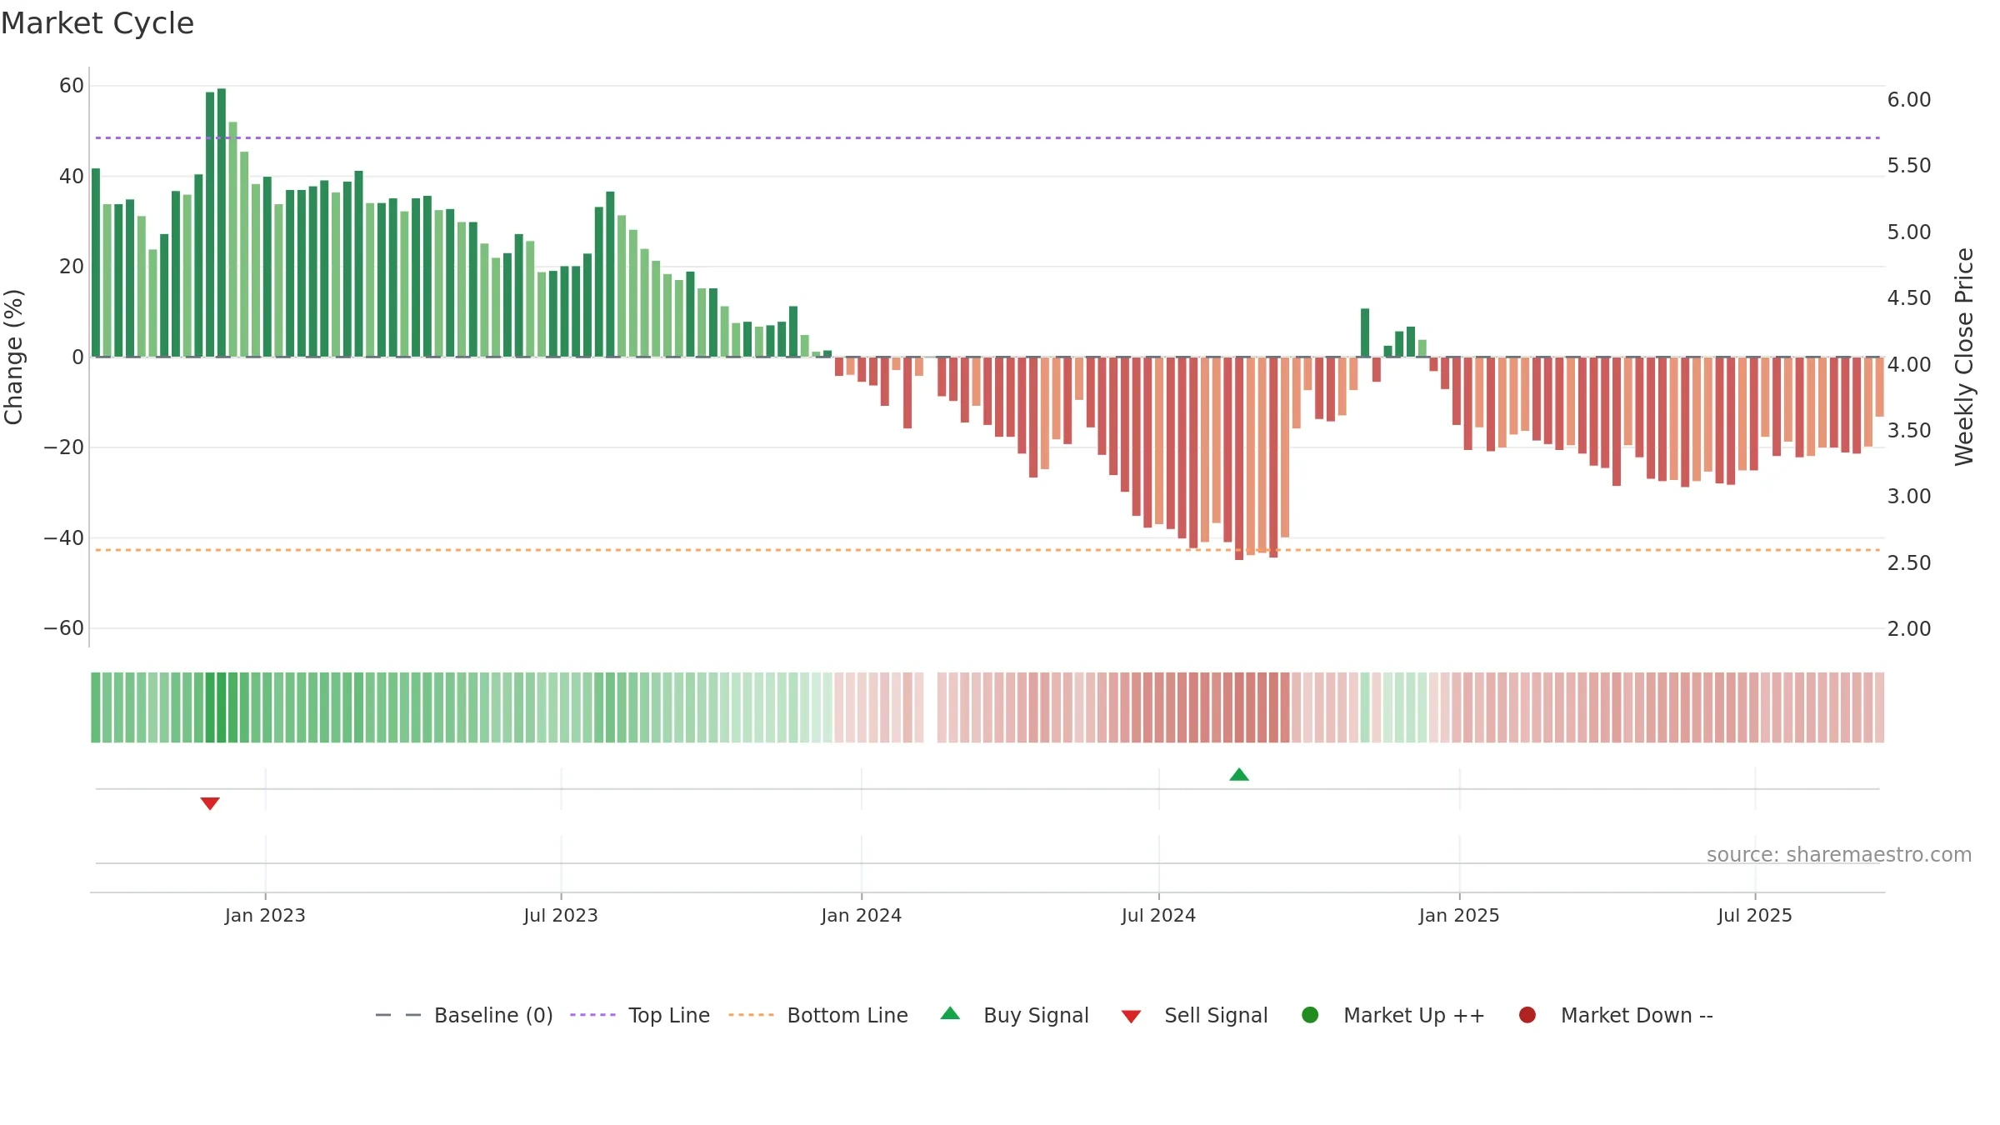The height and width of the screenshot is (1125, 2000).
Task: Toggle Bottom Line legend entry
Action: (x=818, y=1015)
